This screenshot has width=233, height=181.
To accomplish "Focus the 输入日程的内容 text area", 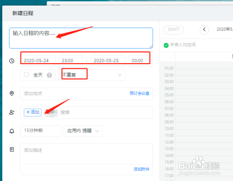I will (x=81, y=38).
